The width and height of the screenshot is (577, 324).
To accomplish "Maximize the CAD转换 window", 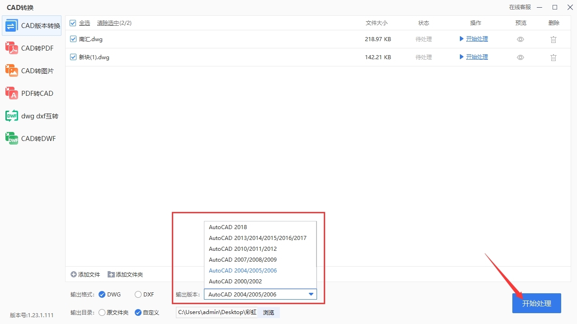I will (555, 7).
